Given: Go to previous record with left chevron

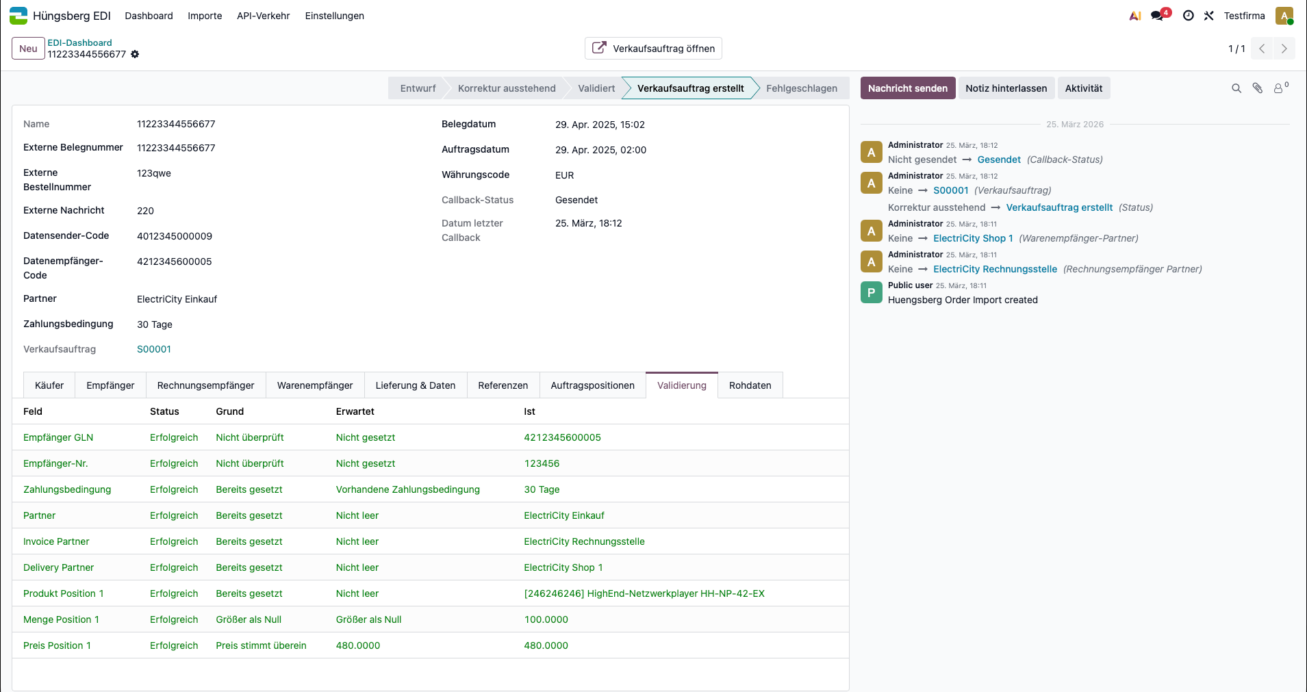Looking at the screenshot, I should [1262, 49].
